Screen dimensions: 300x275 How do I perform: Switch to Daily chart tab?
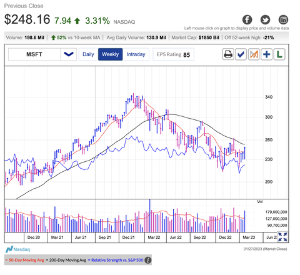(88, 54)
